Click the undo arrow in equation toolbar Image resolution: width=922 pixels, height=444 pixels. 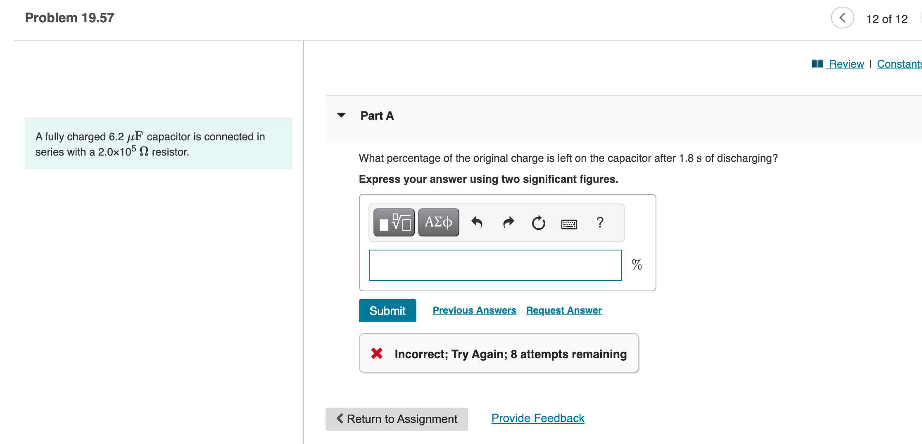pyautogui.click(x=477, y=223)
